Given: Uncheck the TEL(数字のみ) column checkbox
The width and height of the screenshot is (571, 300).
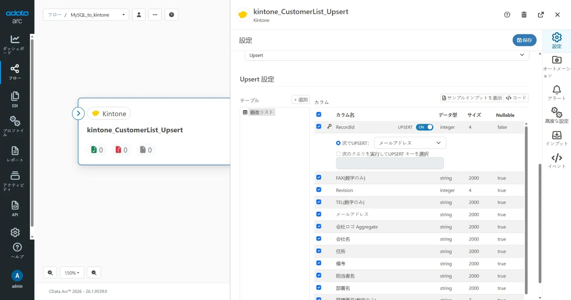Looking at the screenshot, I should coord(319,202).
